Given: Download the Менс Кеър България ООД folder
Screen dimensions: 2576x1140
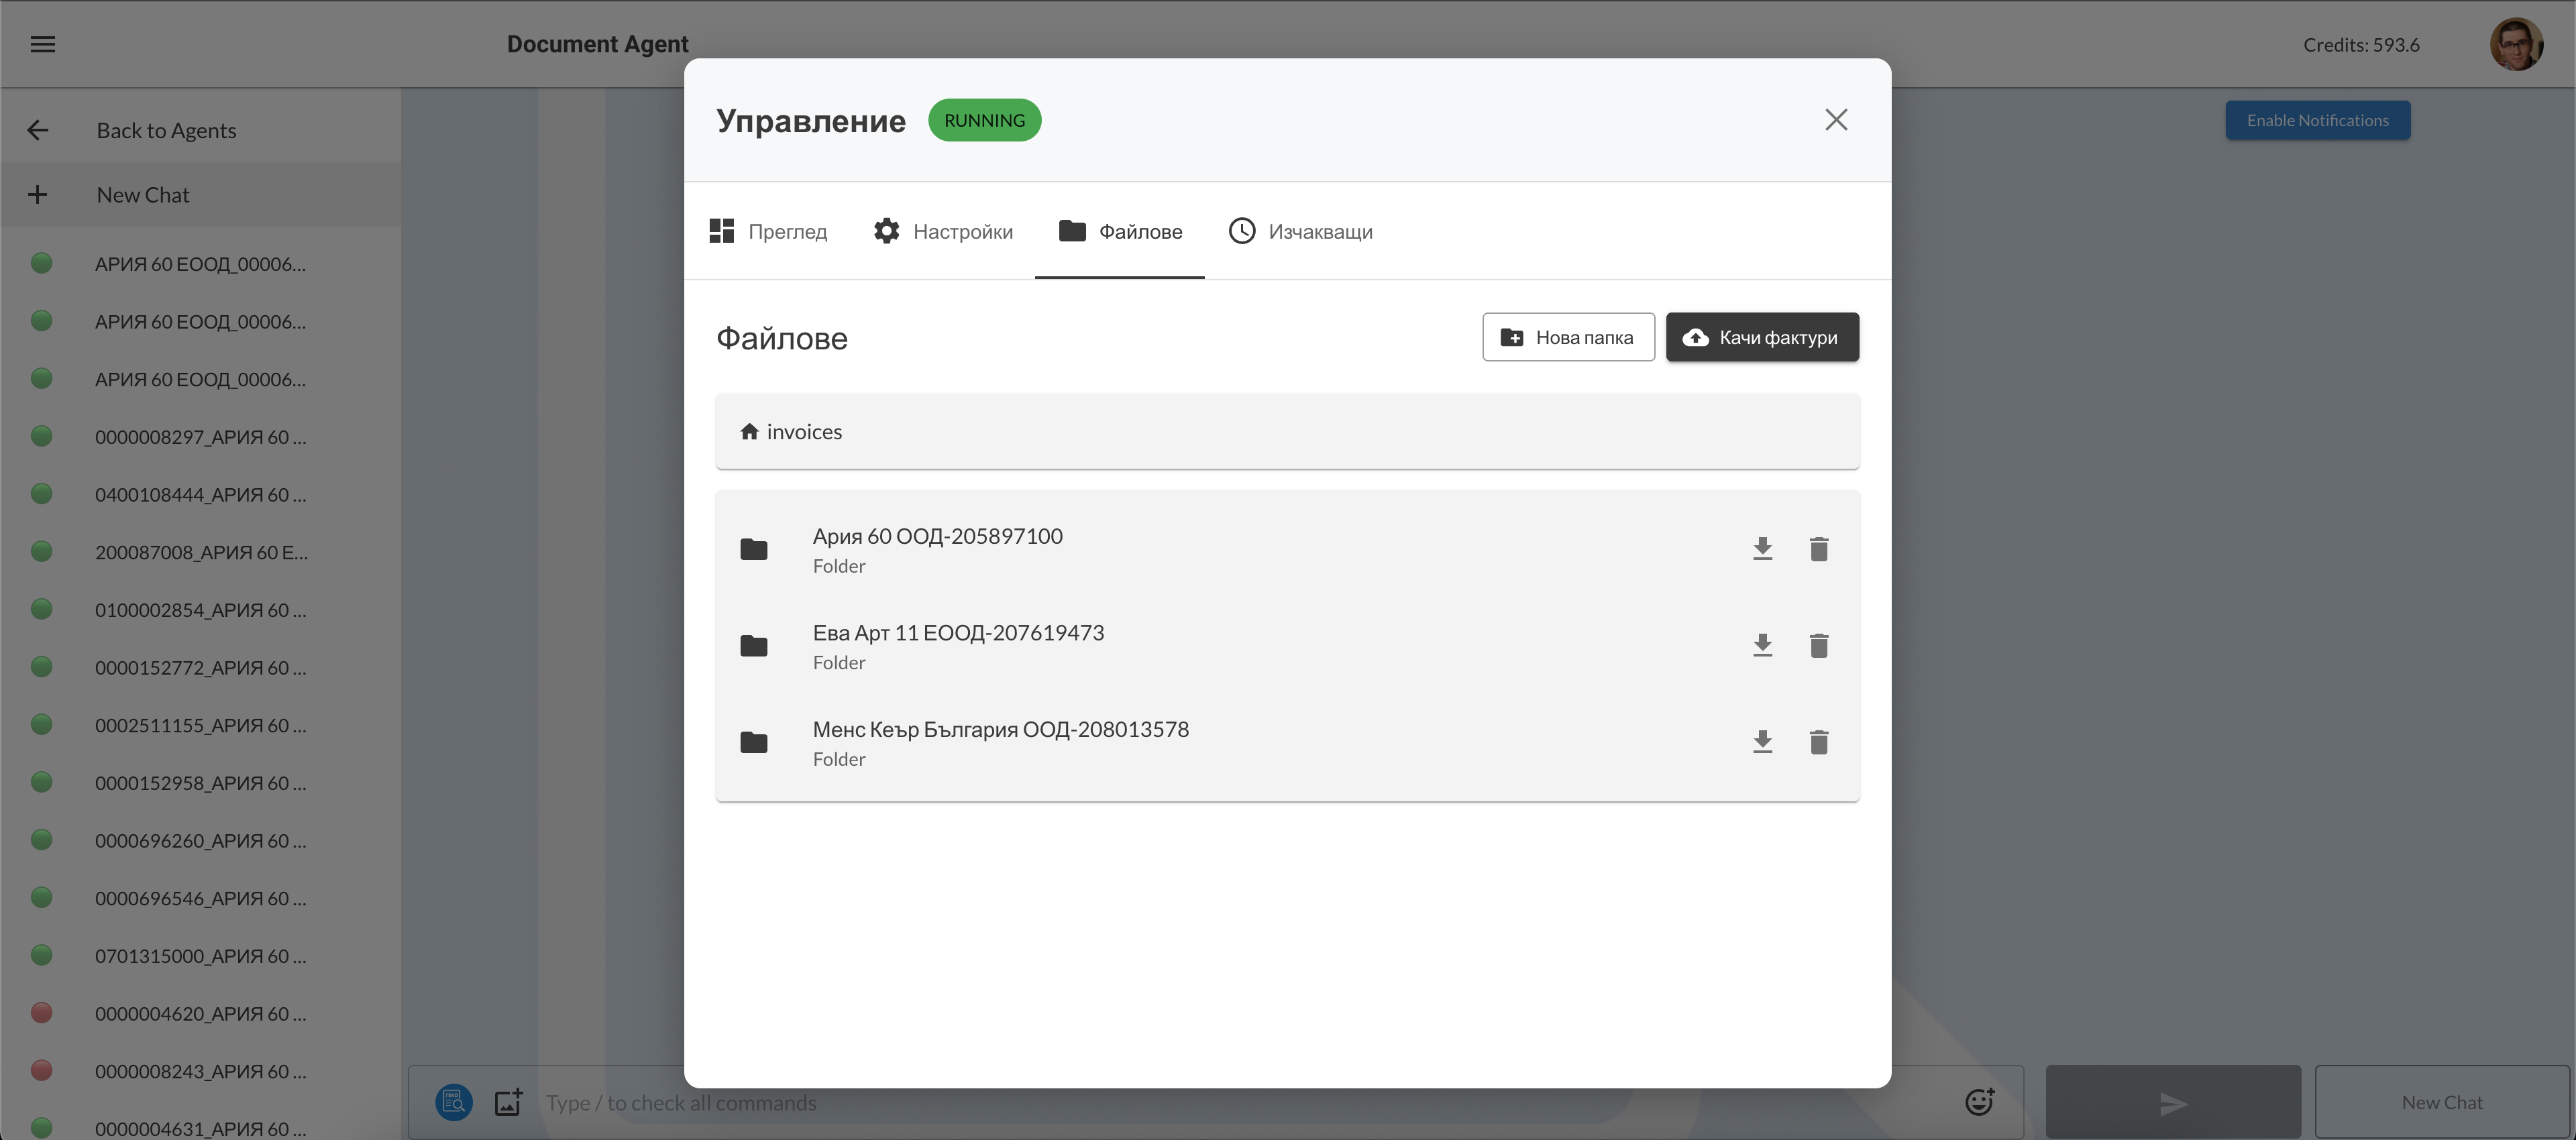Looking at the screenshot, I should pyautogui.click(x=1762, y=742).
